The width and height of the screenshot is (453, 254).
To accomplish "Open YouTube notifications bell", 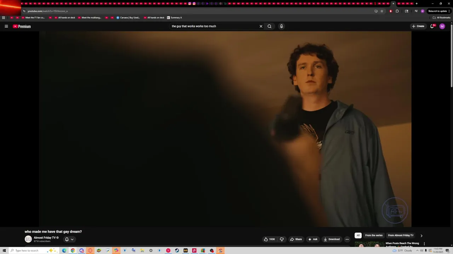I will (432, 26).
